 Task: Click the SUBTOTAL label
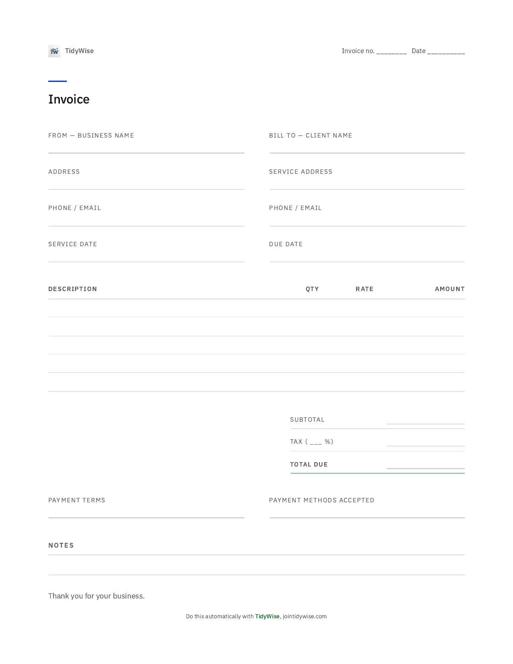[307, 420]
